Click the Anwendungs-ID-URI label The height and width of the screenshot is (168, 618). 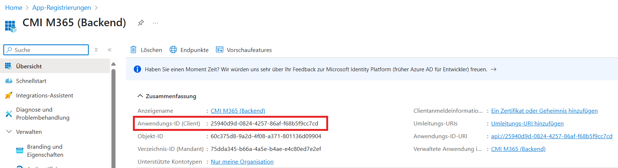coord(440,136)
